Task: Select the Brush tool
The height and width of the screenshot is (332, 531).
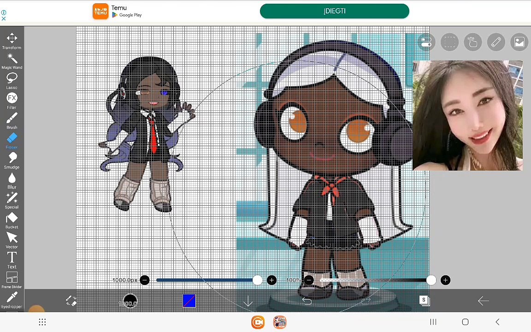Action: pyautogui.click(x=12, y=121)
